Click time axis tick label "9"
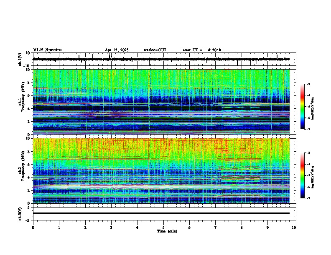The width and height of the screenshot is (331, 255). point(267,227)
